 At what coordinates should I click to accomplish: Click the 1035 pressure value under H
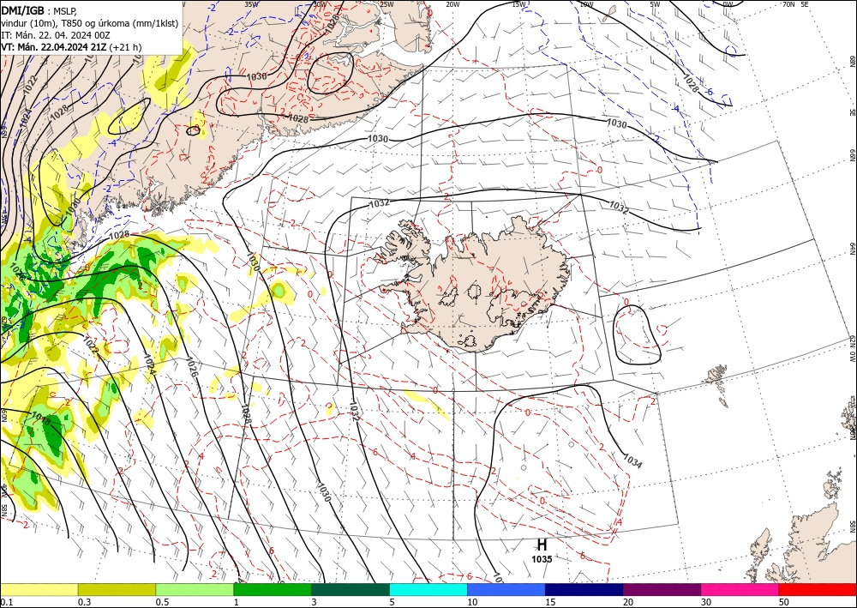click(x=542, y=559)
